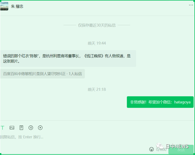
Task: Select the received message about 红衣陈敏
Action: coord(68,59)
